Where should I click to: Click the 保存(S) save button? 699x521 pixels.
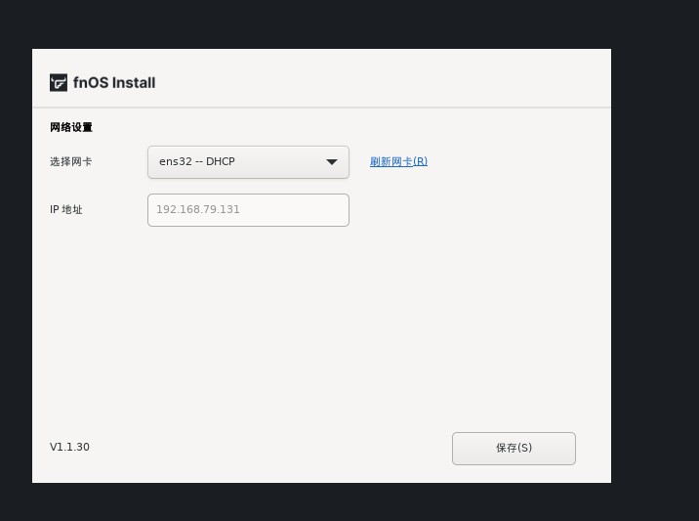pyautogui.click(x=514, y=449)
